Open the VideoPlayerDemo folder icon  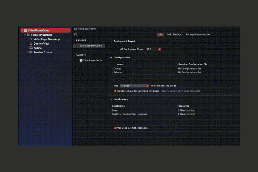tap(28, 35)
